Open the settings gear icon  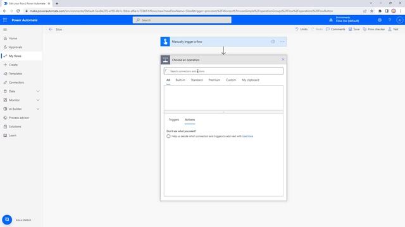(x=380, y=20)
